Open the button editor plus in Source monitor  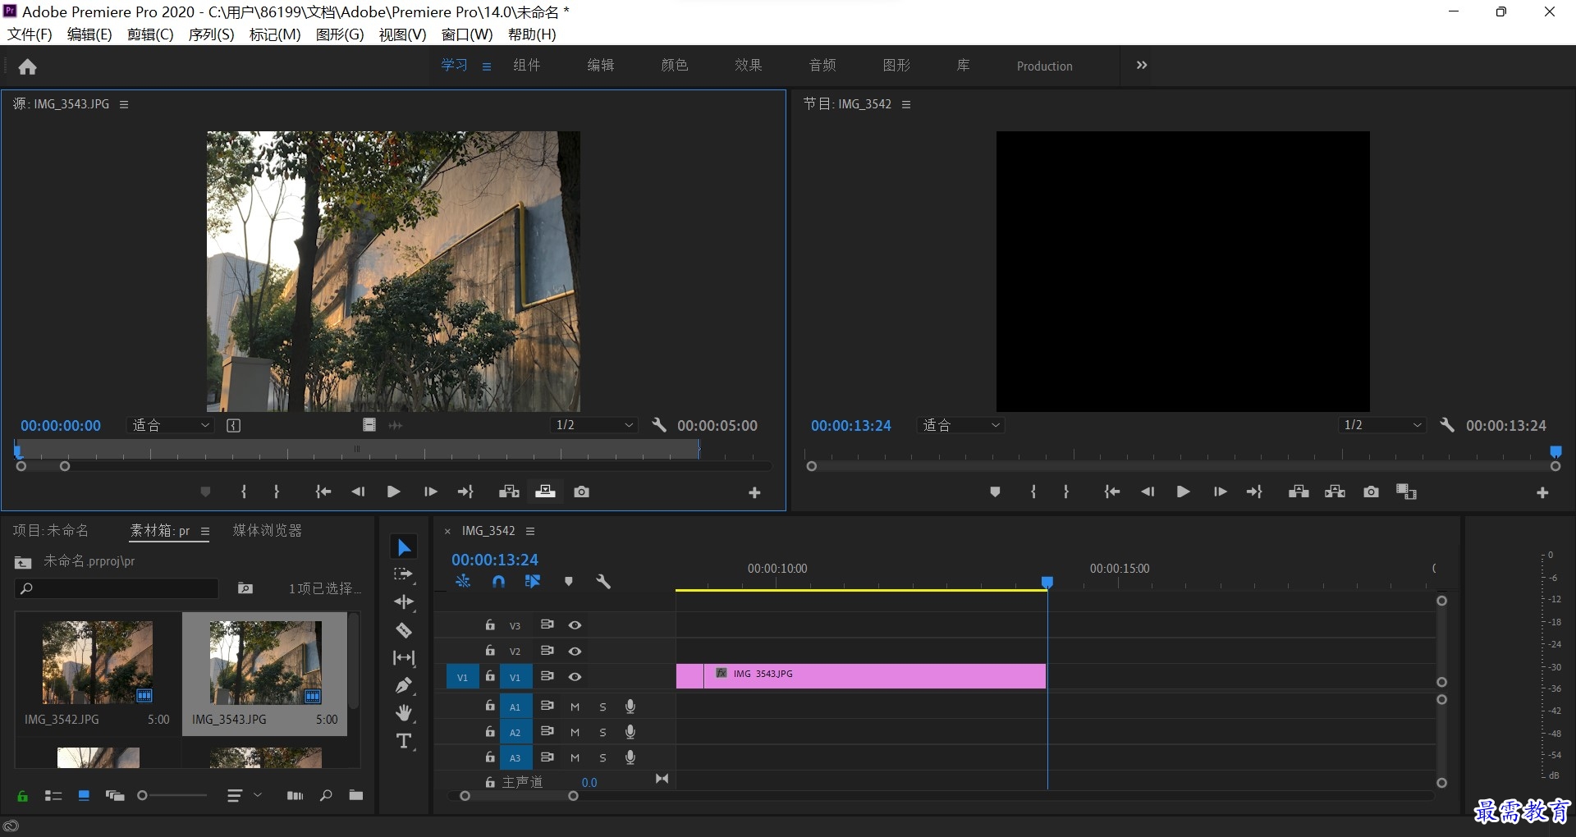coord(754,492)
